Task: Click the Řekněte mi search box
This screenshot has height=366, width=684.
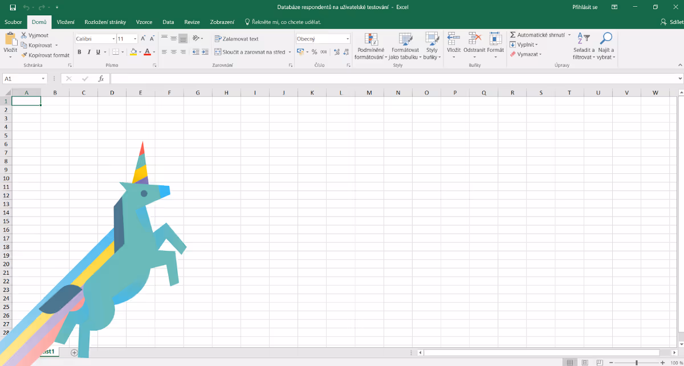Action: (x=283, y=22)
